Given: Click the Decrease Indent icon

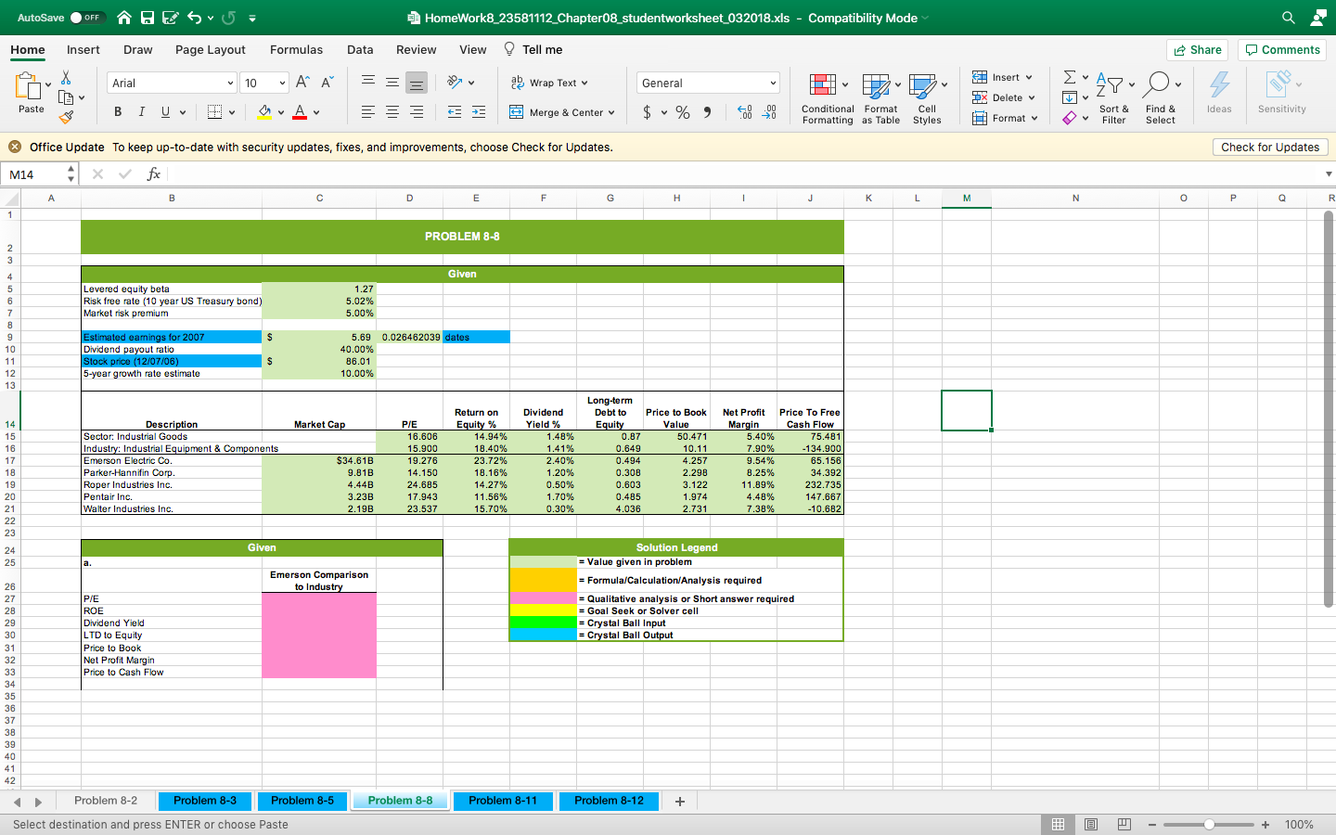Looking at the screenshot, I should pyautogui.click(x=455, y=112).
